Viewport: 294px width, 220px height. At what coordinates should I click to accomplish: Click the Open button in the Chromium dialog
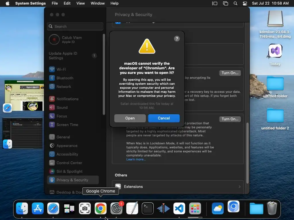coord(130,118)
